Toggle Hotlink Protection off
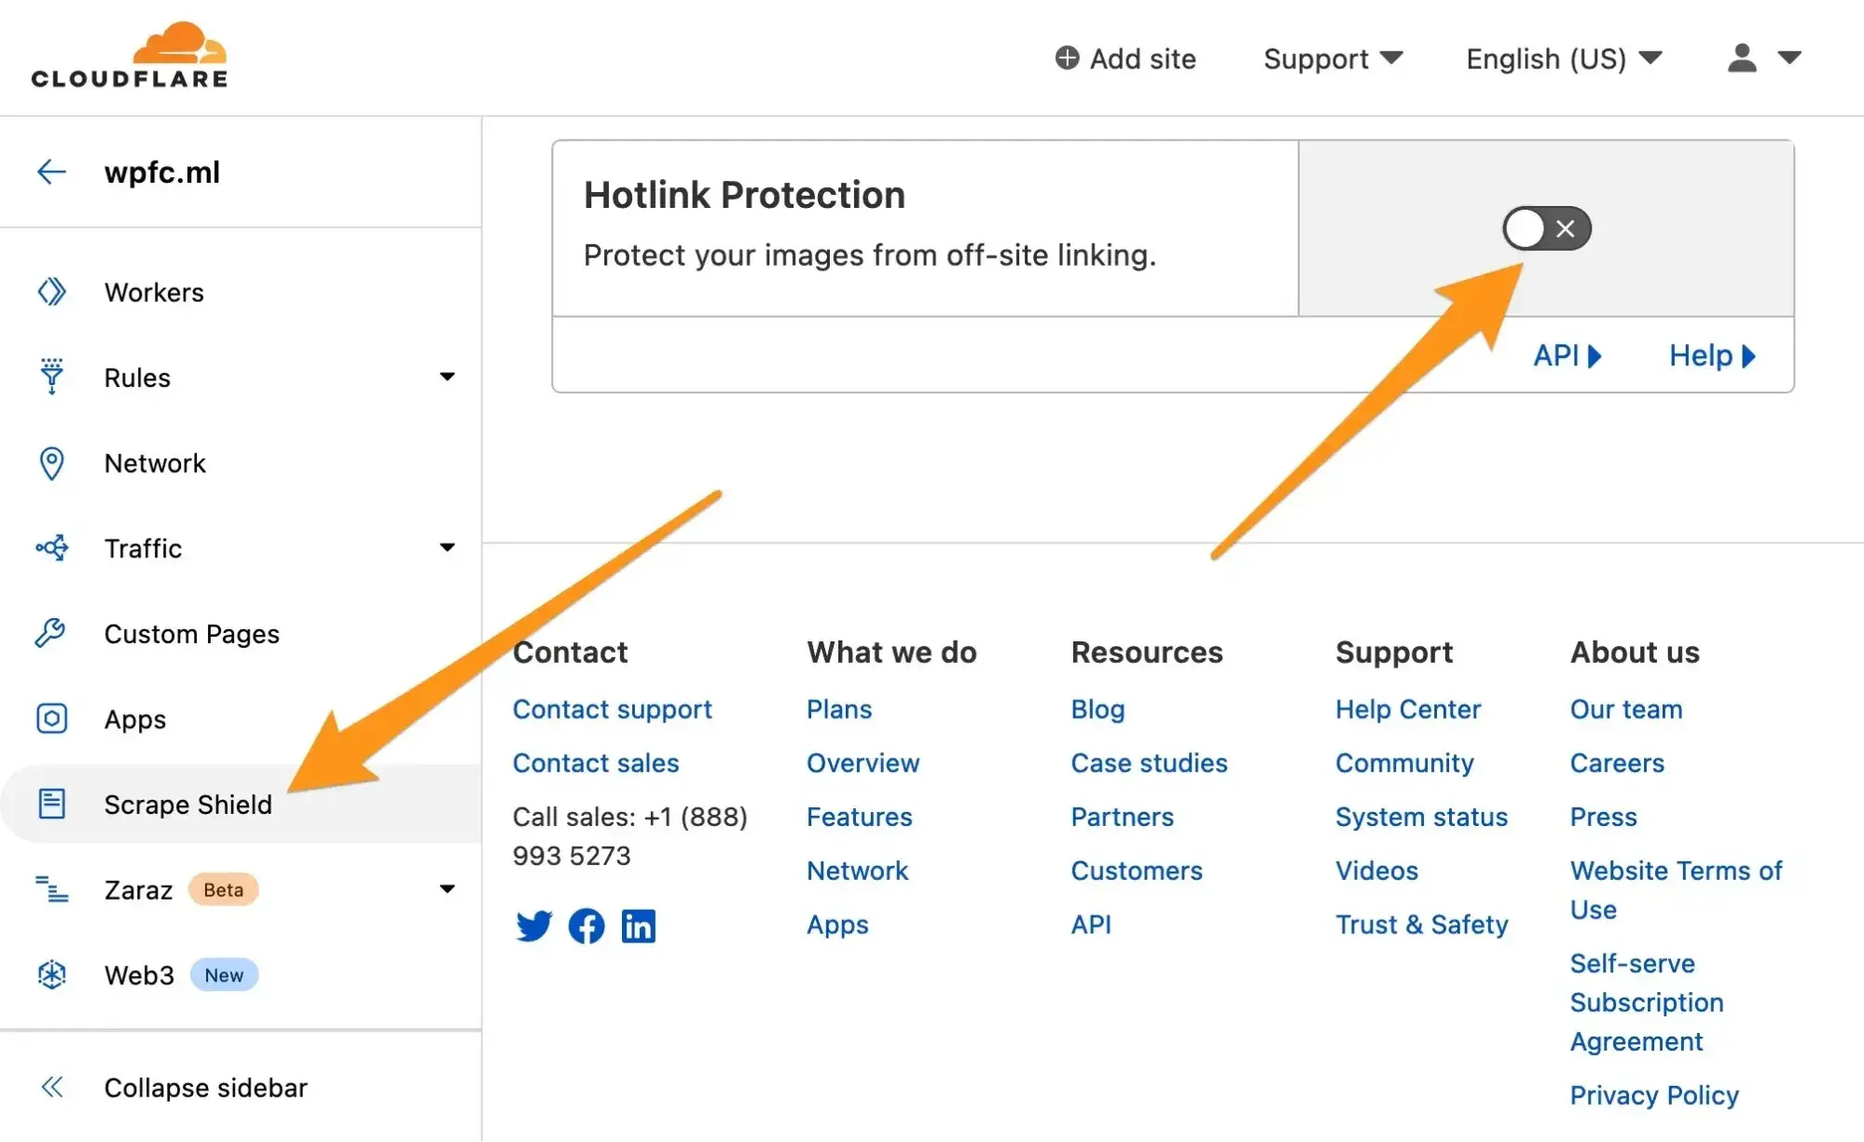 pyautogui.click(x=1544, y=227)
